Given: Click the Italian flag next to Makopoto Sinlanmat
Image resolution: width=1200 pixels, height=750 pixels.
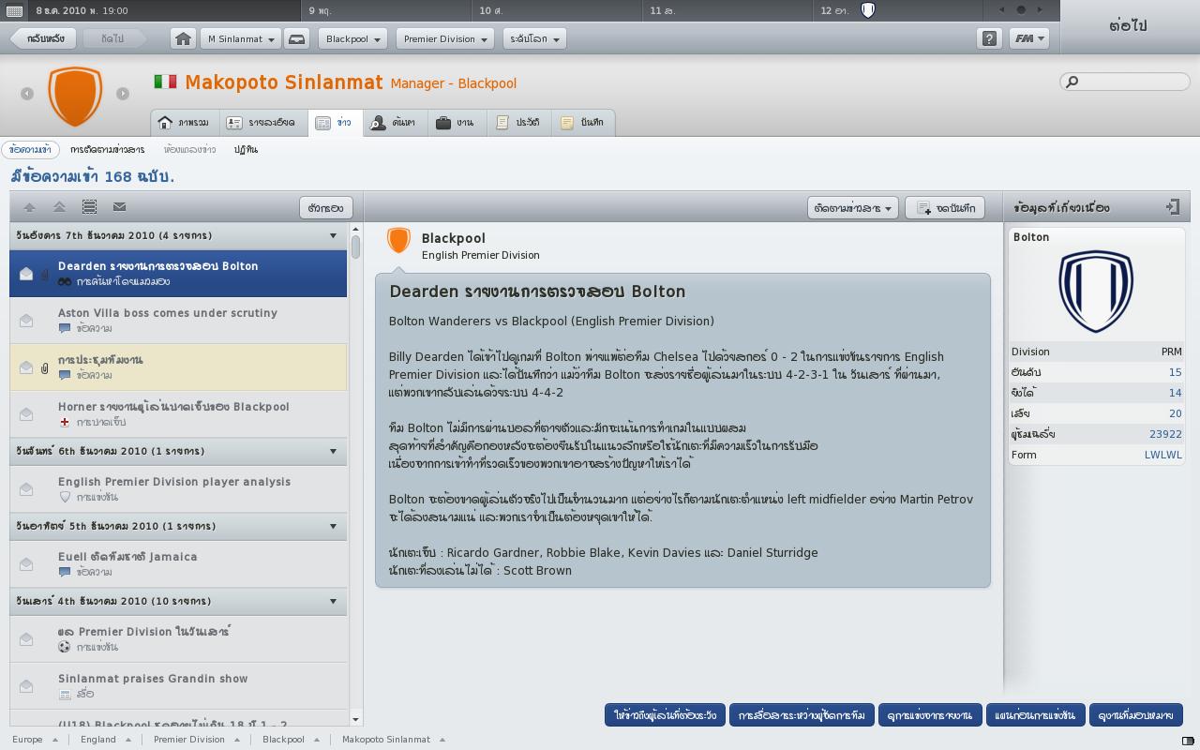Looking at the screenshot, I should 165,82.
